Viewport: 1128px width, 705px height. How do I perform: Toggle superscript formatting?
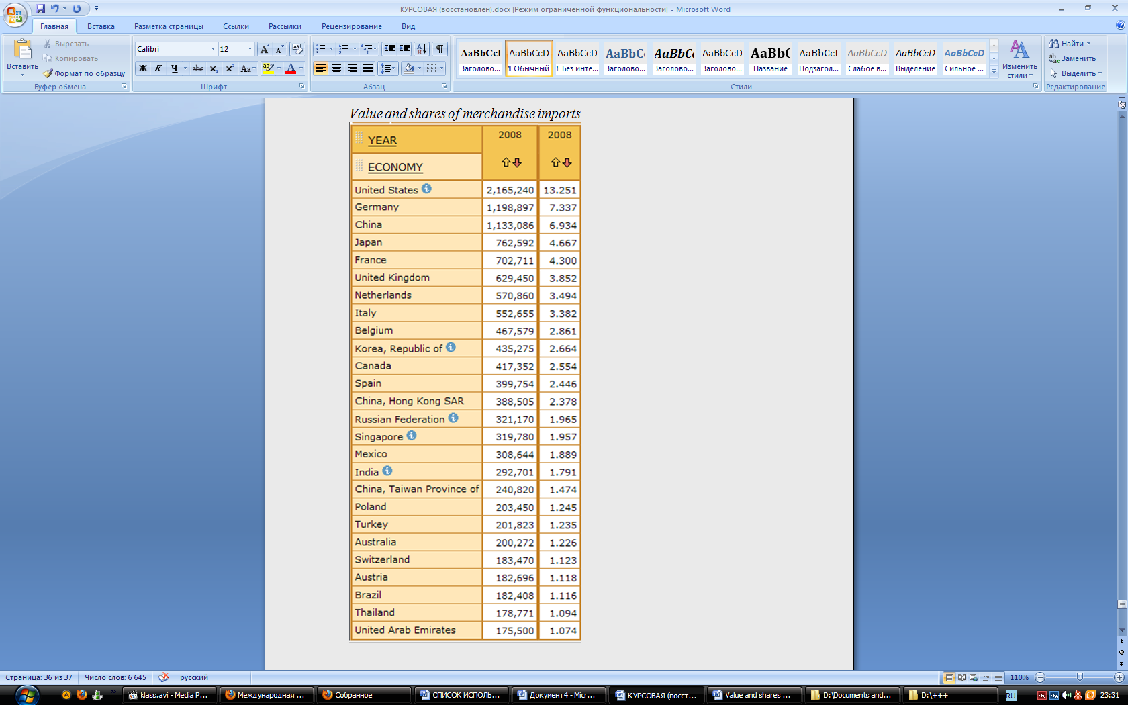(230, 68)
